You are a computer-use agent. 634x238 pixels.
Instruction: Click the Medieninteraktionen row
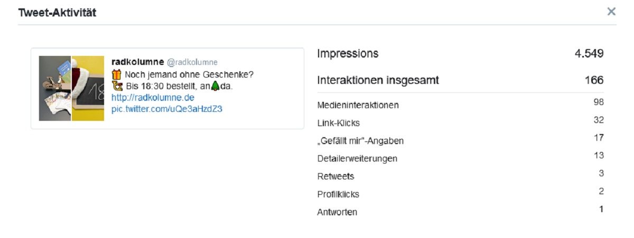pos(460,104)
